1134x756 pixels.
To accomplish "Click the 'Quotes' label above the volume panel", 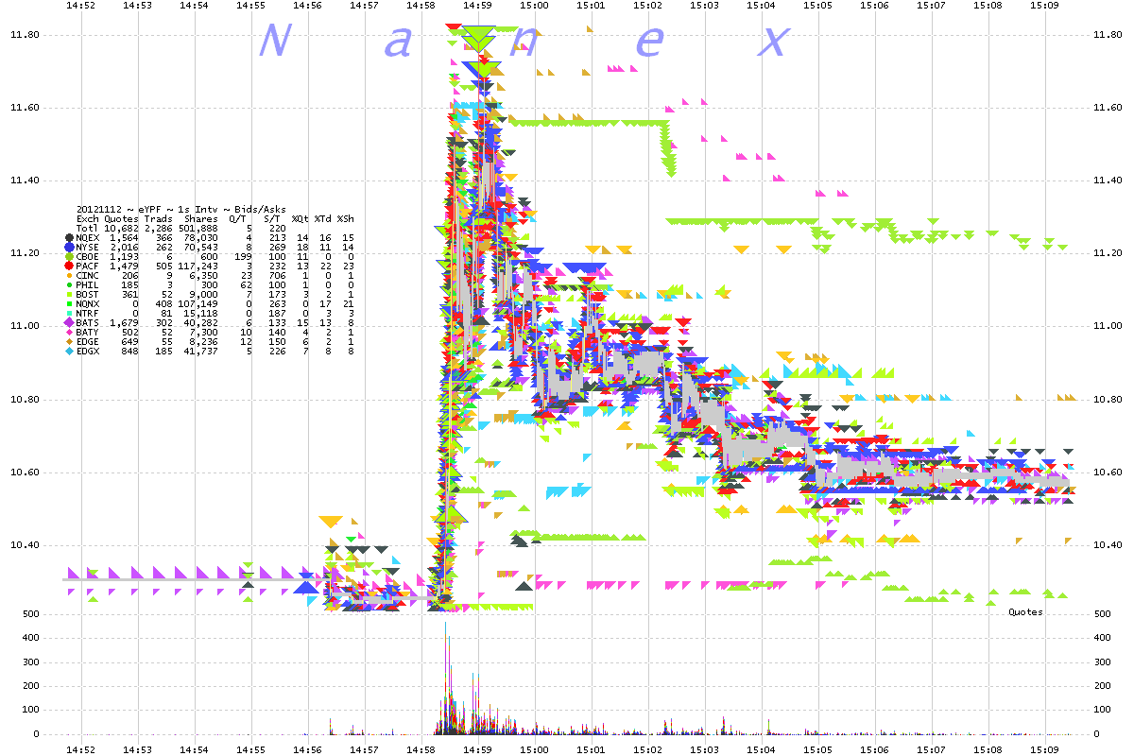I will coord(1025,612).
